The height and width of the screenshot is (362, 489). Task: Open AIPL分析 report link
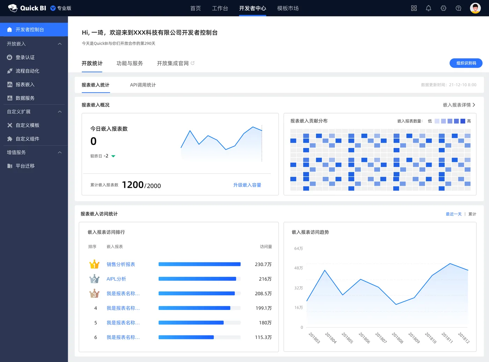(116, 279)
